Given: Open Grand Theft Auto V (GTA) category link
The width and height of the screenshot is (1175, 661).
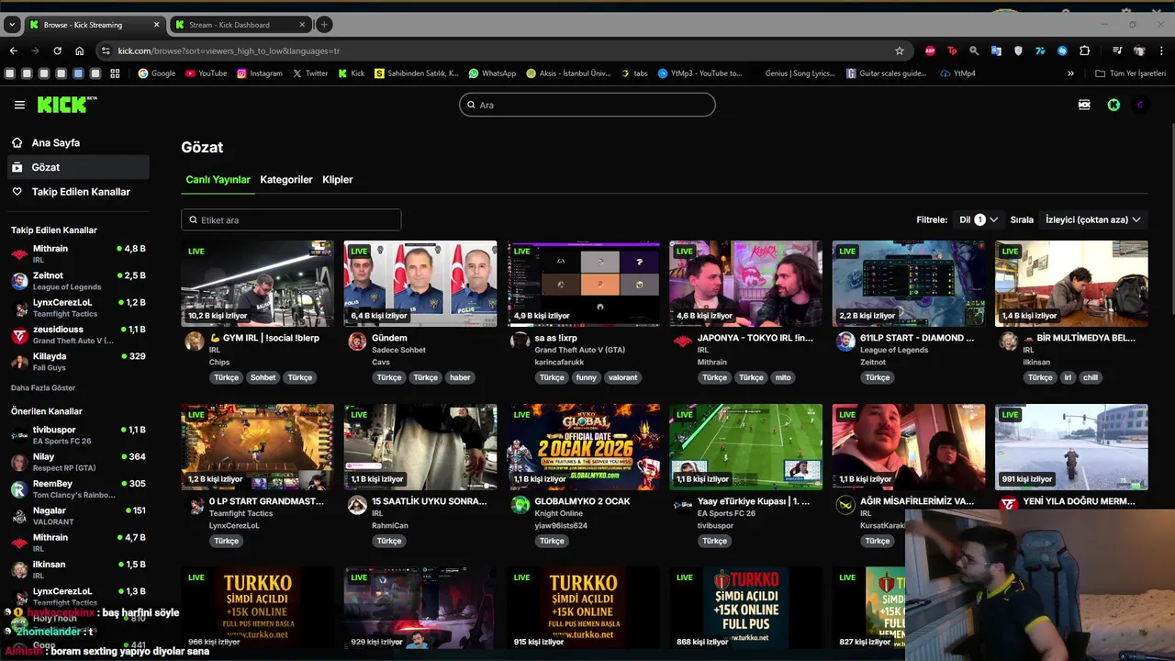Looking at the screenshot, I should pos(580,350).
